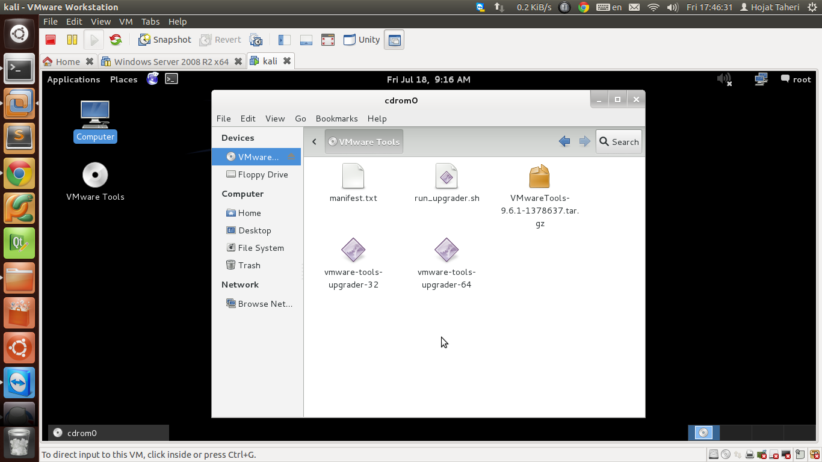Click the printer device status icon
This screenshot has height=462, width=822.
(749, 455)
